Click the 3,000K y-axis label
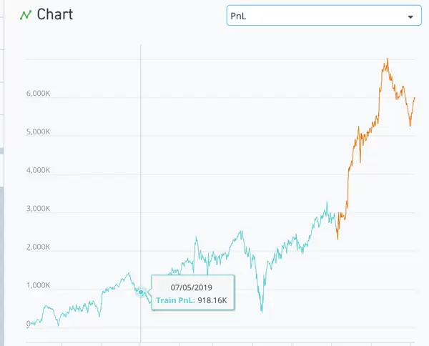Image resolution: width=429 pixels, height=346 pixels. pos(38,209)
